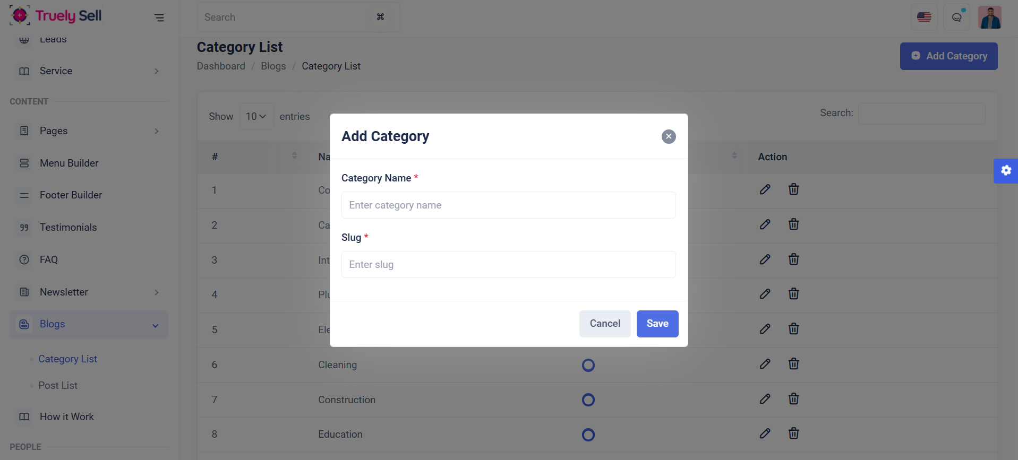Click the Cancel button

click(604, 324)
